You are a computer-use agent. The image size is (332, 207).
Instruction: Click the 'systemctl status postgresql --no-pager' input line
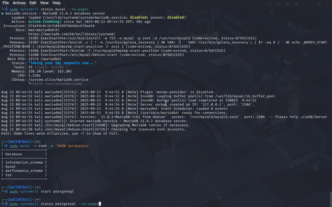point(54,204)
